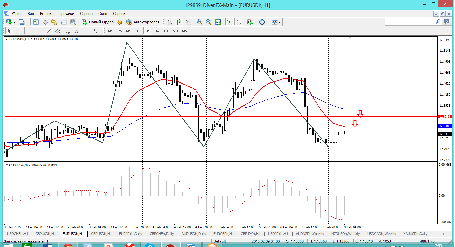
Task: Switch timeframe to D1
Action: [x=166, y=31]
